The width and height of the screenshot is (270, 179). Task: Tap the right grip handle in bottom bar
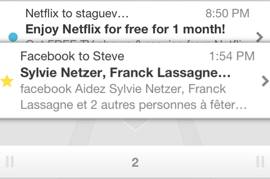[260, 162]
